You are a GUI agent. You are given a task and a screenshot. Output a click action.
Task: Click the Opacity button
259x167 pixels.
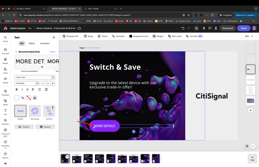(45, 127)
